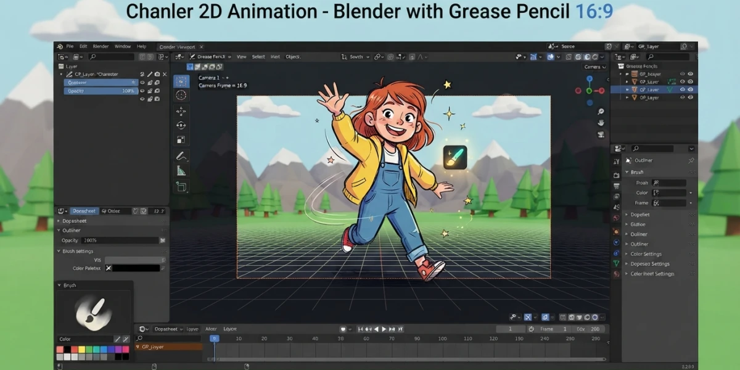Open the Edit menu
This screenshot has height=370, width=740.
pos(83,46)
